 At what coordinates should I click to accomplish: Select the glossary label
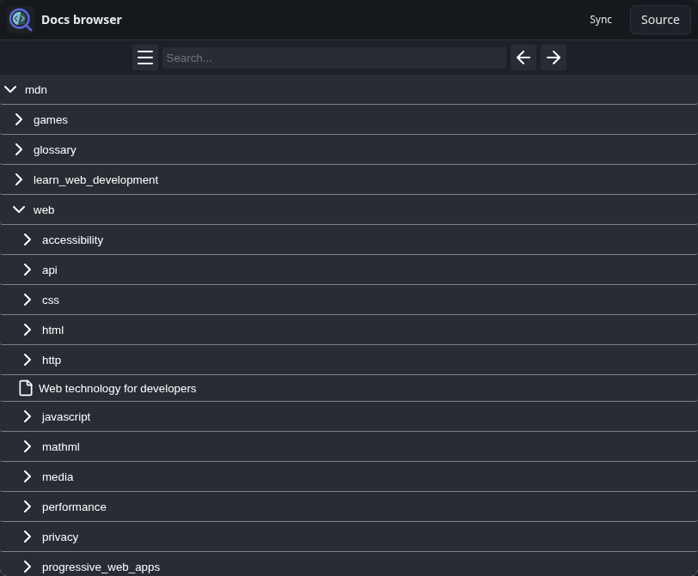pos(55,150)
